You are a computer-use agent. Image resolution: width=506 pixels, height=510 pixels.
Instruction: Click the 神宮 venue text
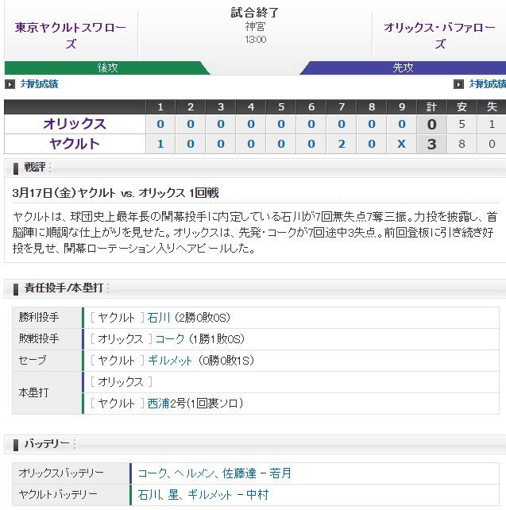pos(255,26)
